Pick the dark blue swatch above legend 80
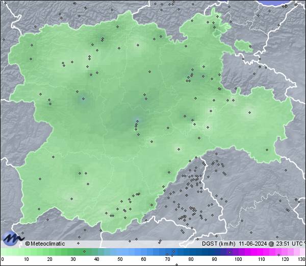The width and height of the screenshot is (306, 266). (191, 252)
